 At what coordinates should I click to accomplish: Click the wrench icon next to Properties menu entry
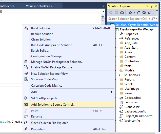click(26, 129)
